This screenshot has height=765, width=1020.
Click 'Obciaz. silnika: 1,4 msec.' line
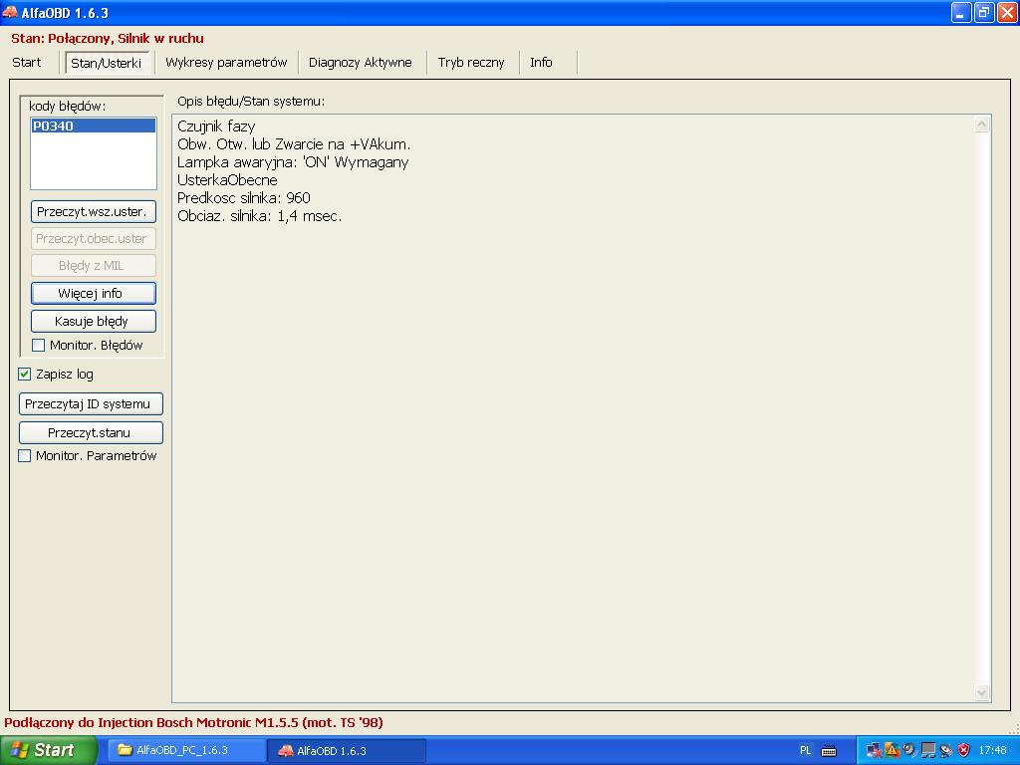(259, 216)
